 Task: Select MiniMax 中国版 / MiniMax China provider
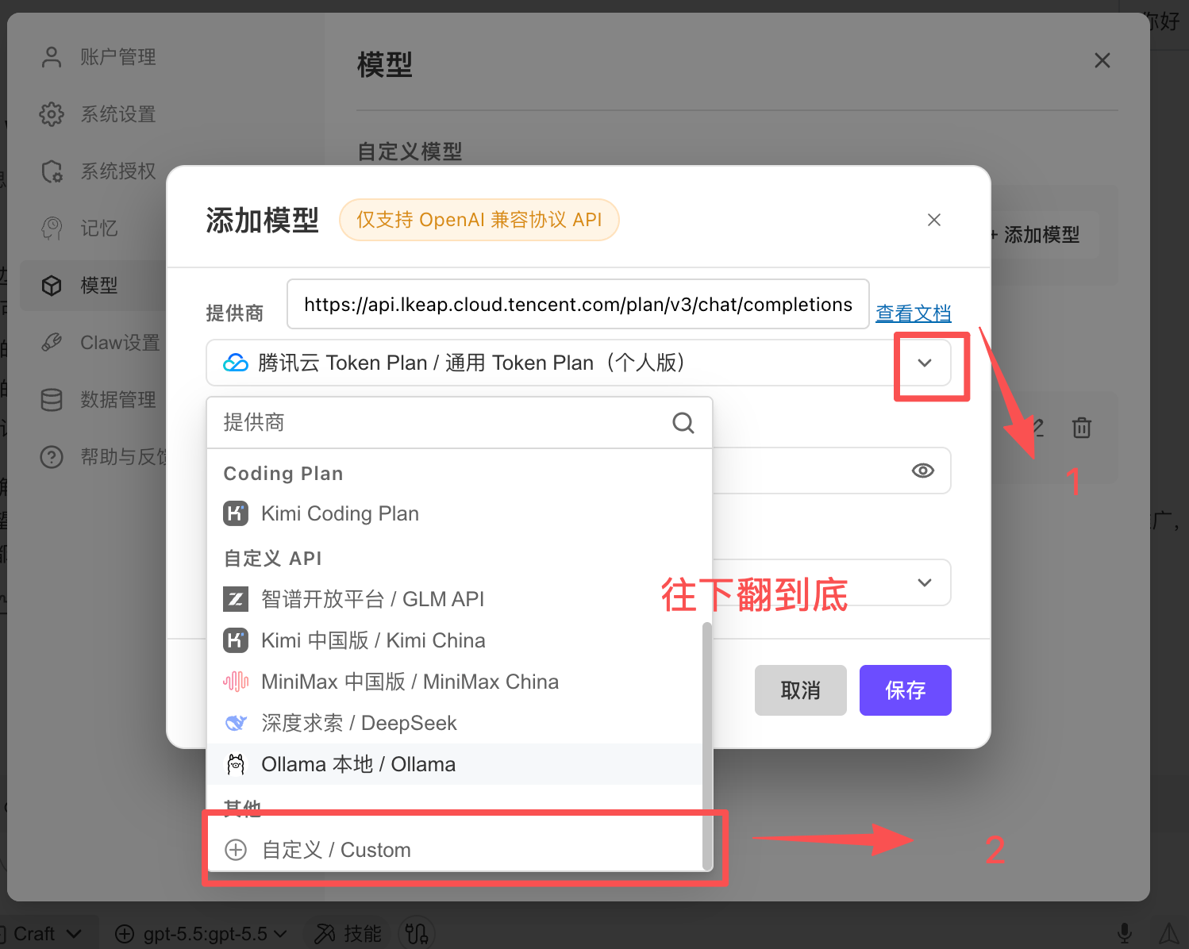455,682
